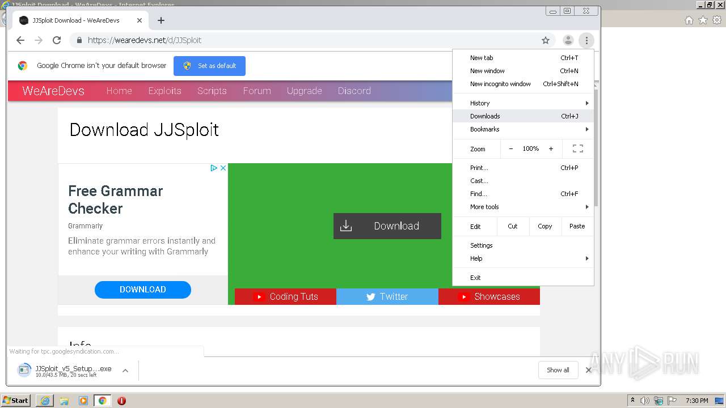Reload the page with the refresh icon

57,40
